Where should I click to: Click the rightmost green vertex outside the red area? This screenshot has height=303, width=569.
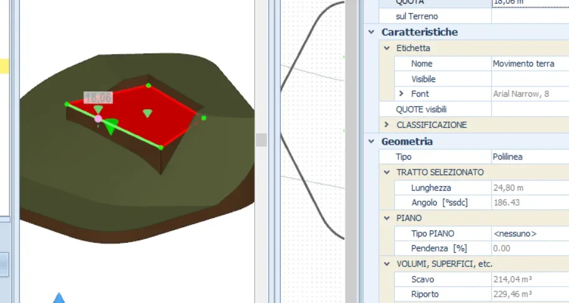pyautogui.click(x=204, y=117)
